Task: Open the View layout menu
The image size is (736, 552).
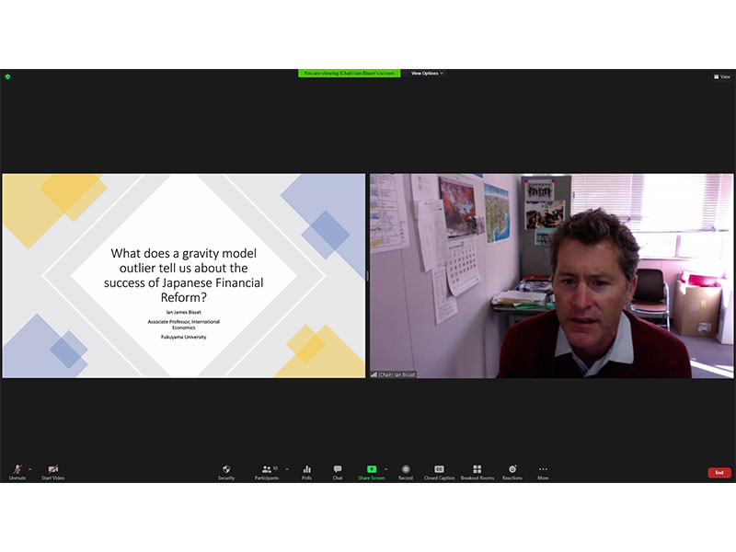Action: click(722, 76)
